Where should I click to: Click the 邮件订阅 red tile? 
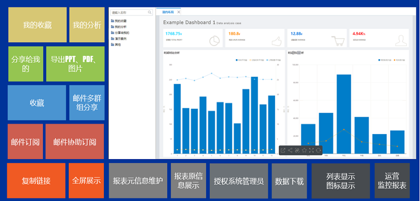(25, 141)
